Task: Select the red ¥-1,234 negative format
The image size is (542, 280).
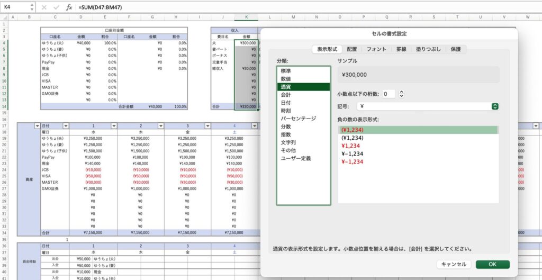Action: (x=352, y=162)
